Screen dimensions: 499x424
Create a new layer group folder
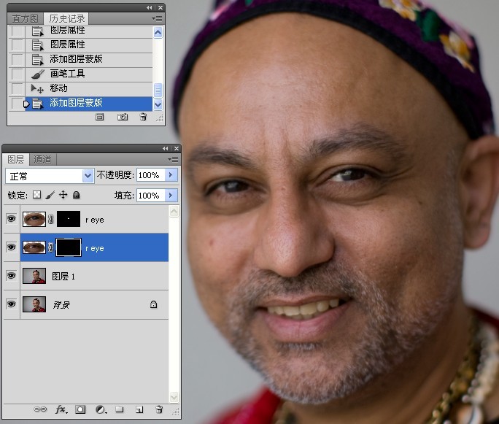tap(120, 409)
